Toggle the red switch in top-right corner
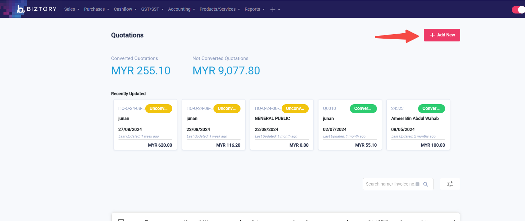 (x=518, y=10)
